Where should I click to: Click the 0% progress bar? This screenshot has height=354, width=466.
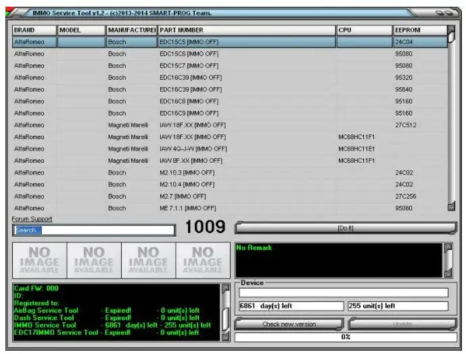[x=346, y=337]
